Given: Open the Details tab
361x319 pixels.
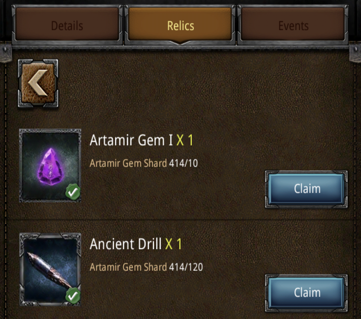Looking at the screenshot, I should tap(67, 24).
